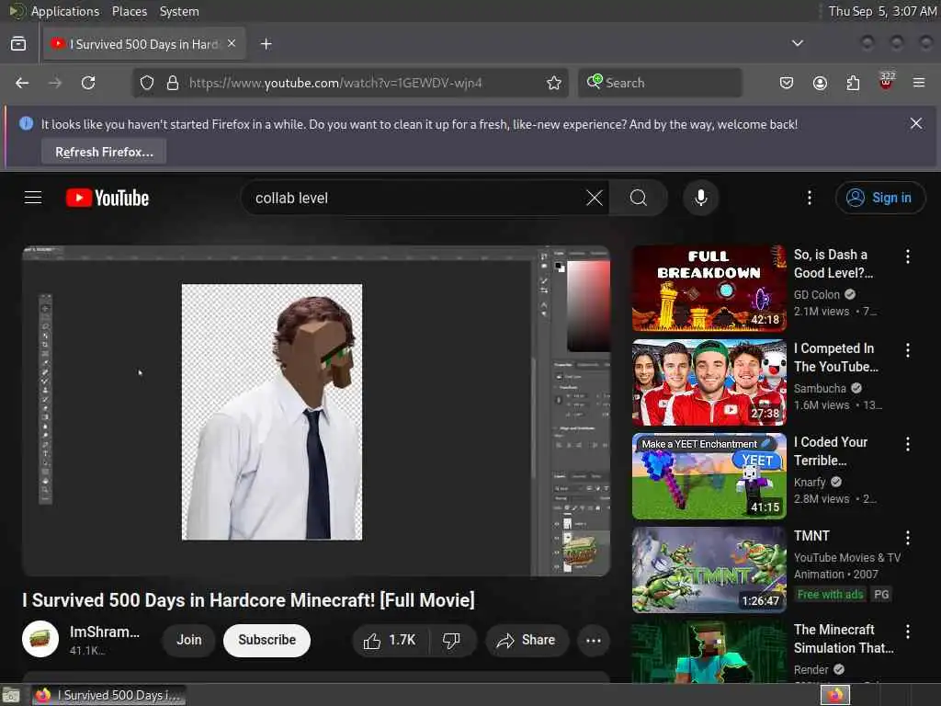Viewport: 941px width, 706px height.
Task: Open options for The Minecraft Simulation video
Action: (x=907, y=631)
